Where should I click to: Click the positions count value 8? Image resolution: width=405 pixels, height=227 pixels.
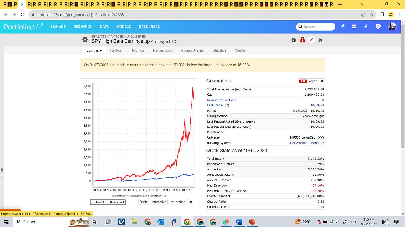tap(323, 100)
